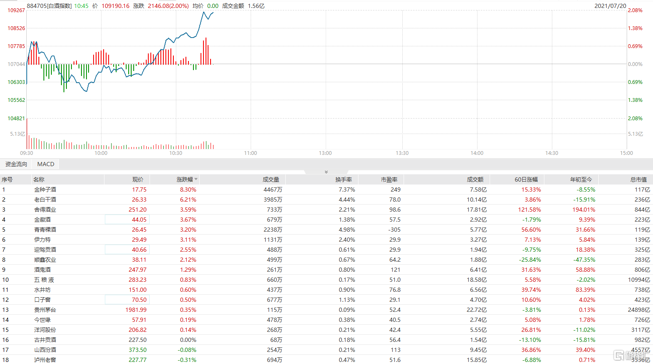The height and width of the screenshot is (364, 653).
Task: Click the 10:30 time axis label
Action: pos(175,153)
